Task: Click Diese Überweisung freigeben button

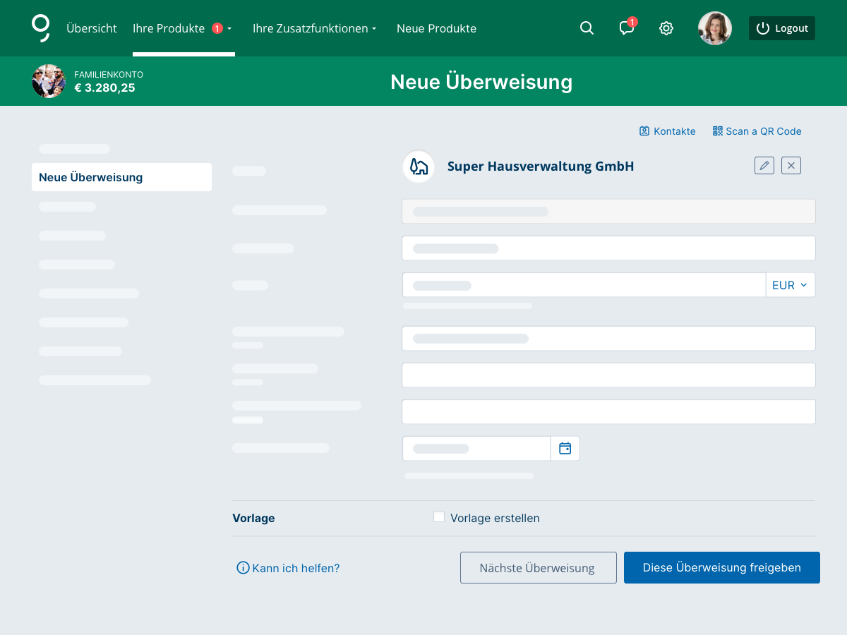Action: (721, 568)
